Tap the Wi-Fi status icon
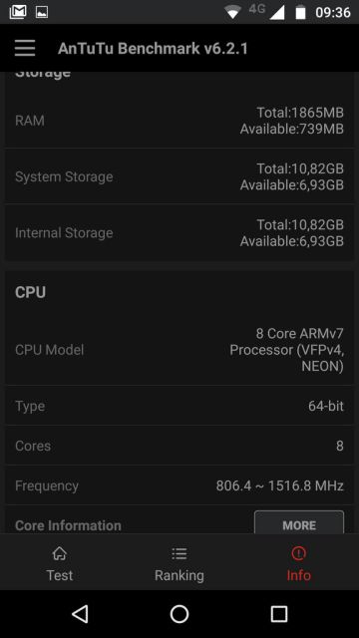 click(x=232, y=12)
